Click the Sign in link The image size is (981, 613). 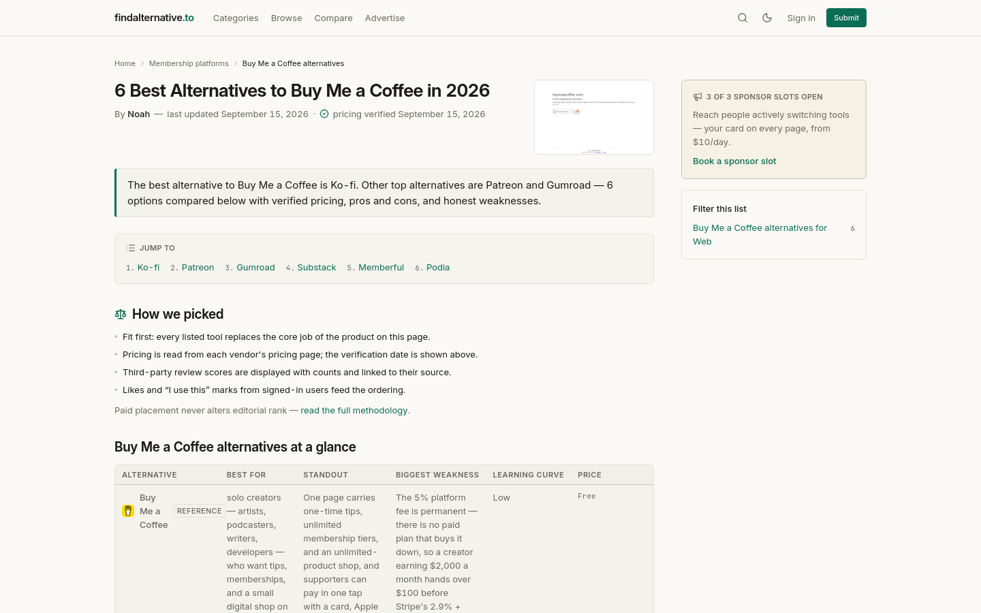point(801,18)
